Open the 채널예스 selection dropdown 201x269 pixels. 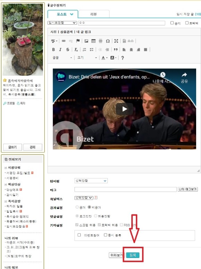coord(84,198)
